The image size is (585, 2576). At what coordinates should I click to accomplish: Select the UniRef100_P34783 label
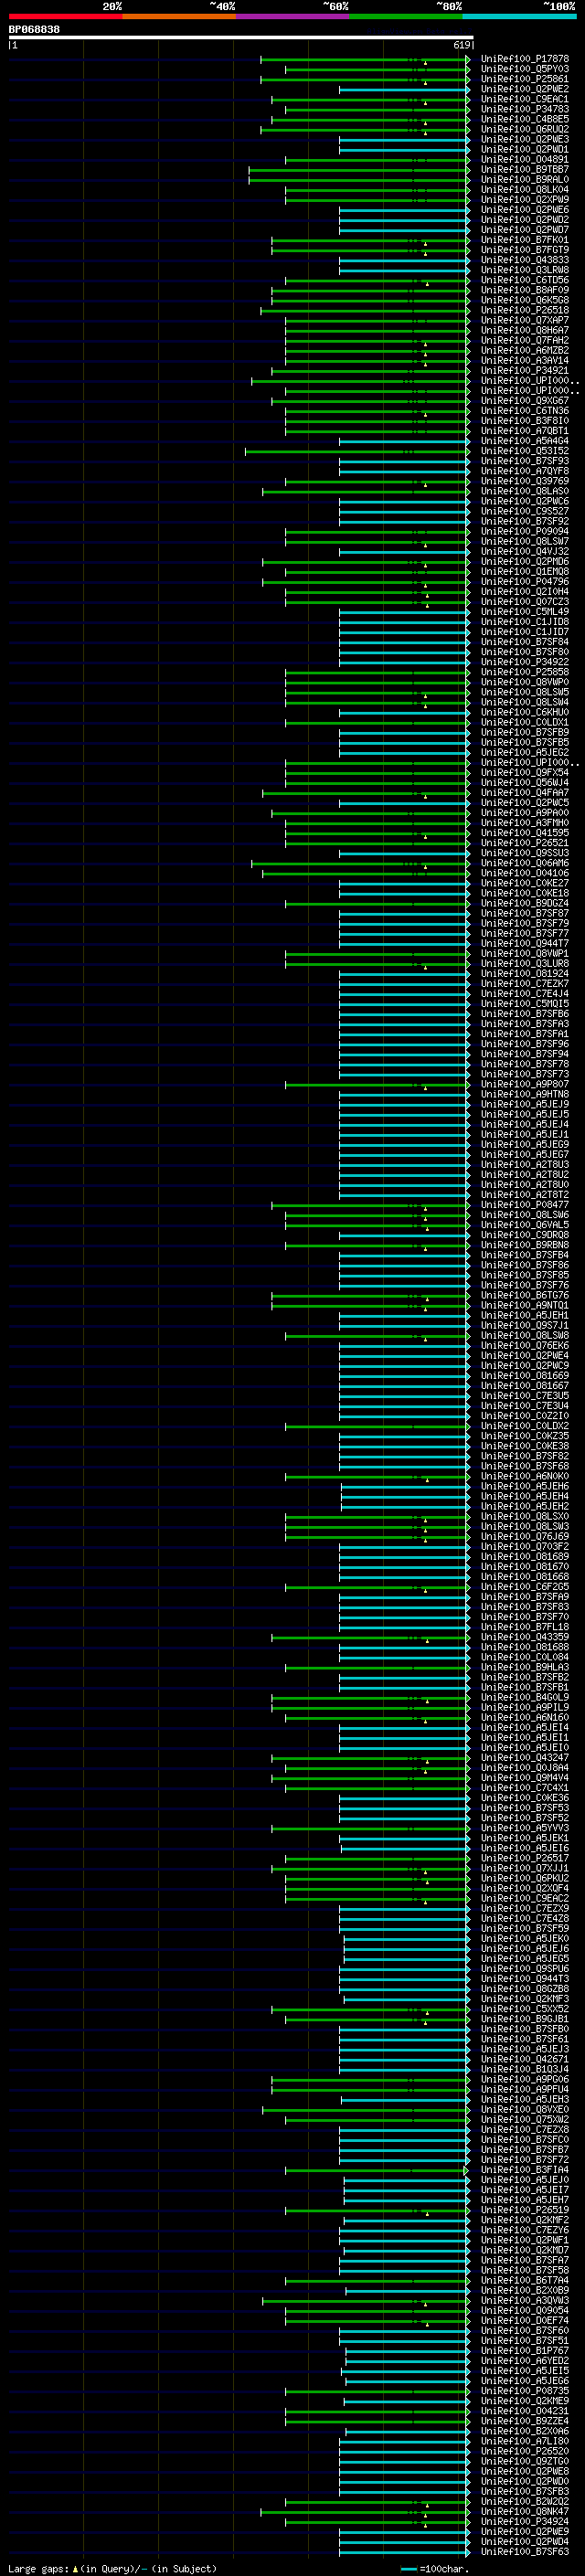525,109
